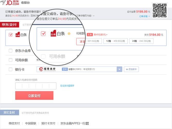Select the 12期 458.80元/期 installment option

pos(115,41)
